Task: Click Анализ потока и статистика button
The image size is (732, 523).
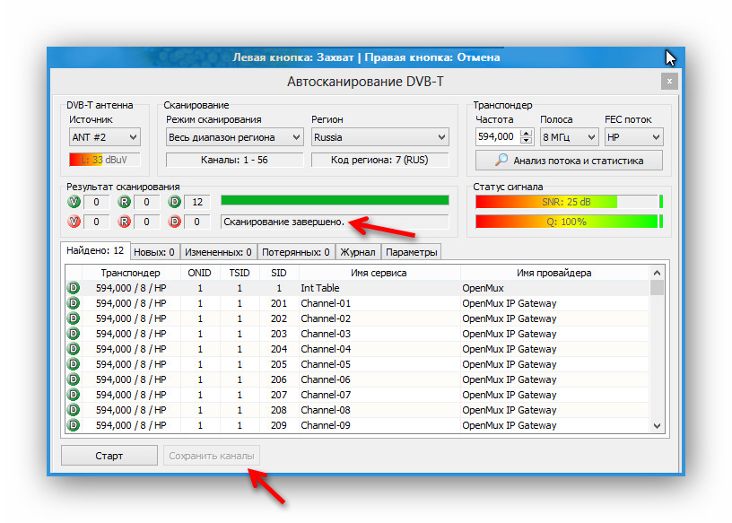Action: (570, 161)
